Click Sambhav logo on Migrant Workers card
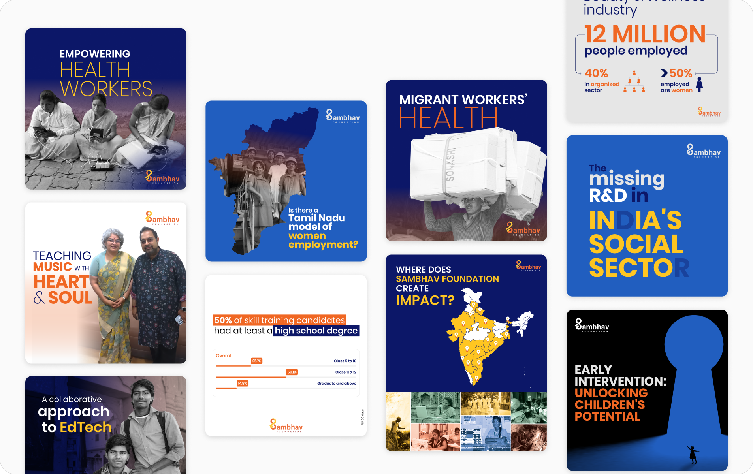Image resolution: width=753 pixels, height=474 pixels. [x=523, y=229]
